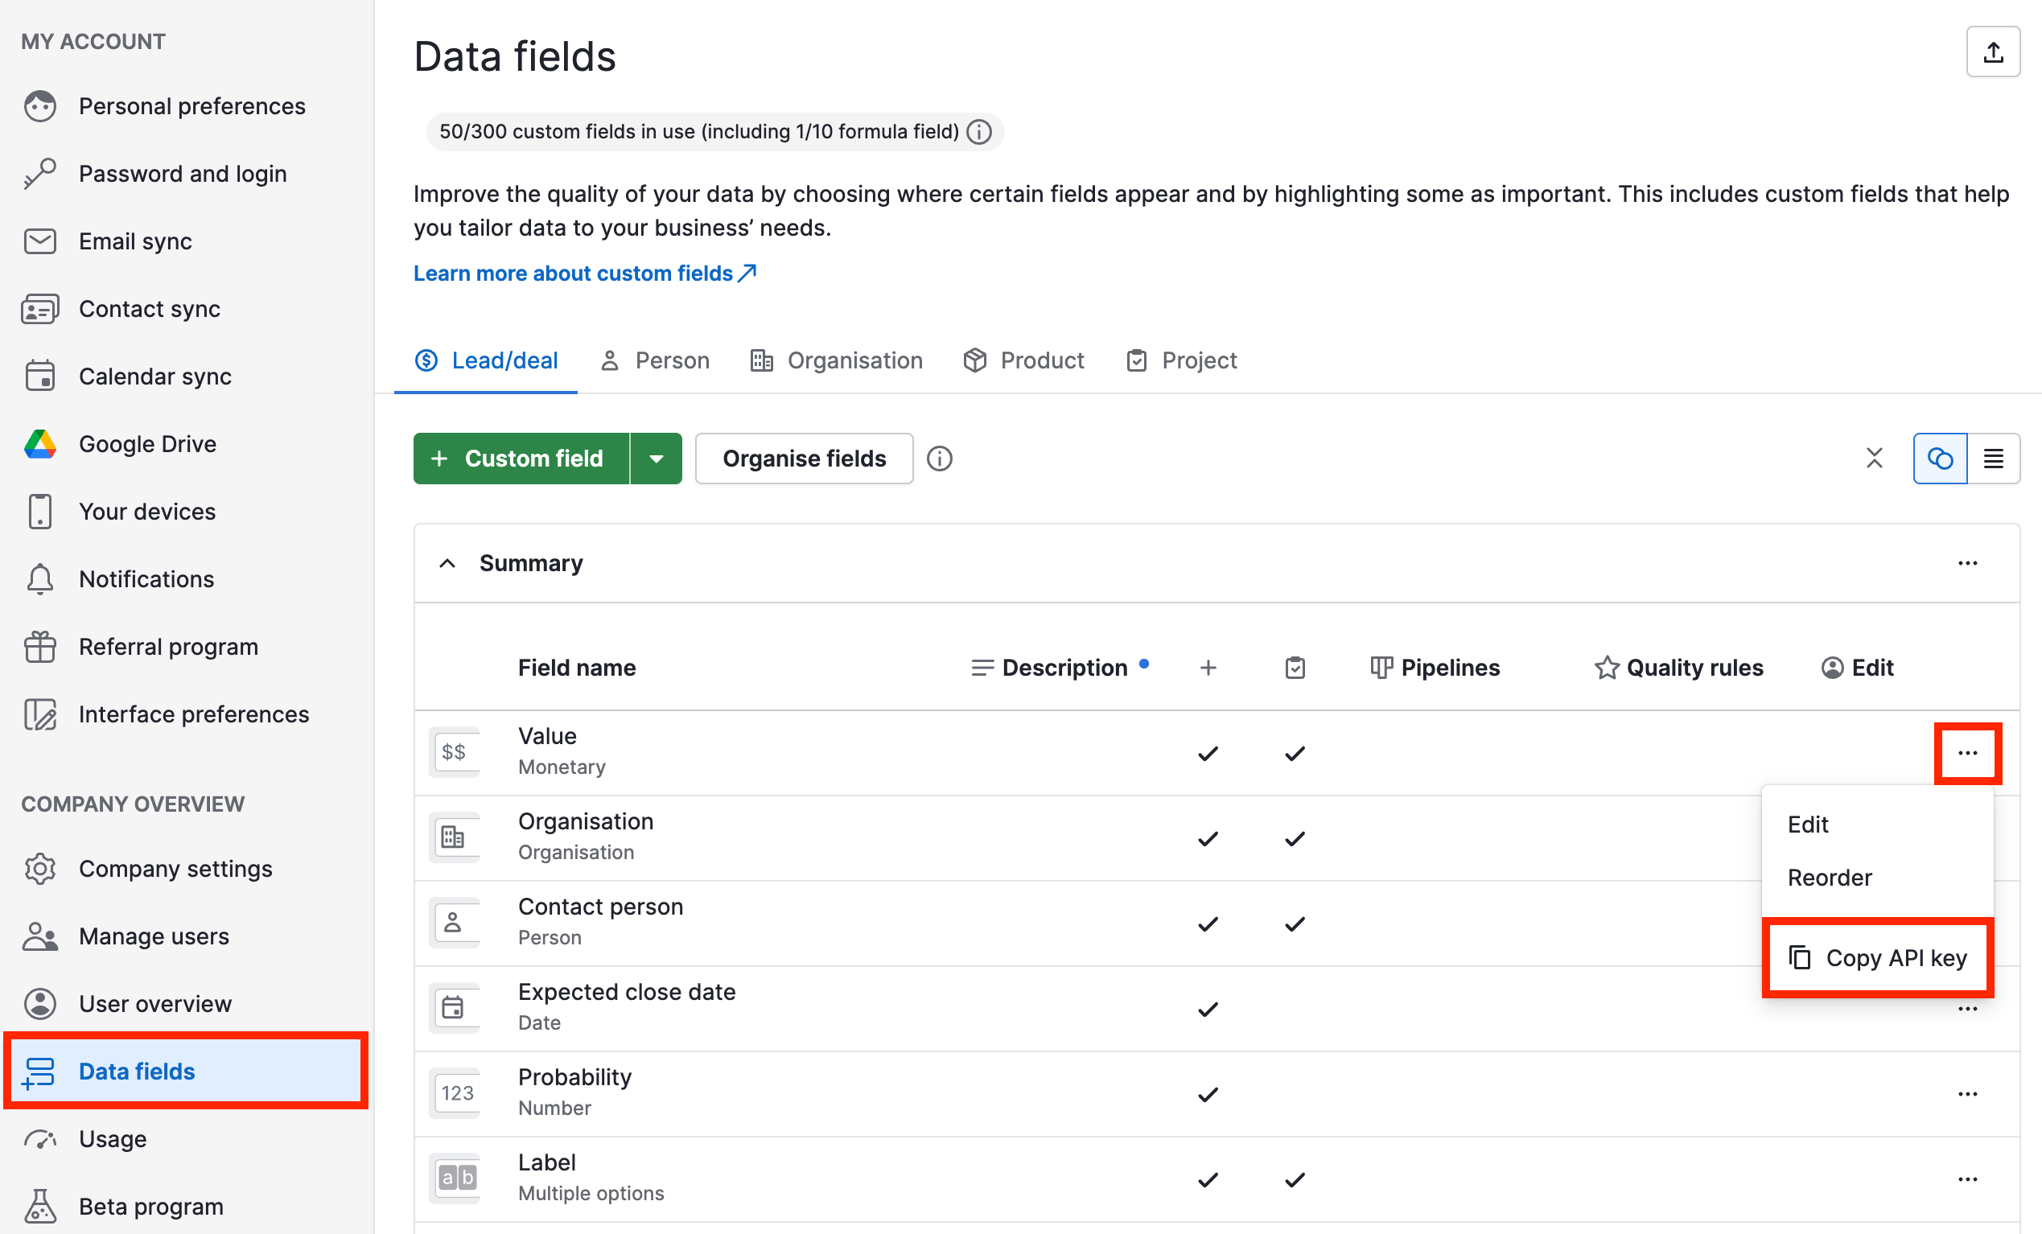Click the Organisation field name
Screen dimensions: 2042x1234
[x=585, y=821]
